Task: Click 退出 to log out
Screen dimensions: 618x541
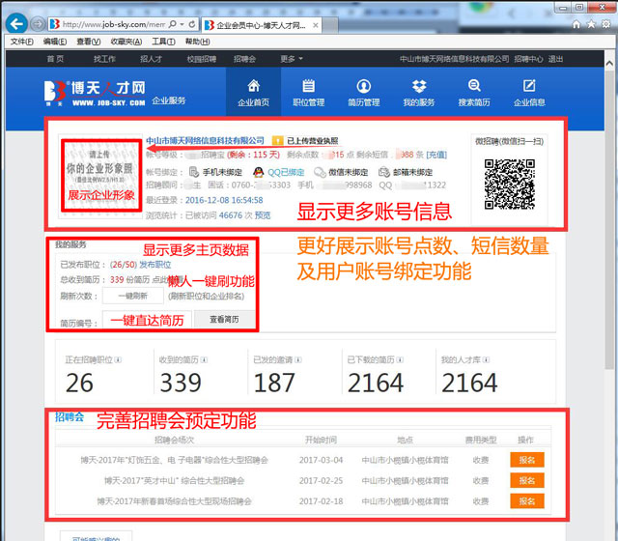Action: (x=555, y=59)
